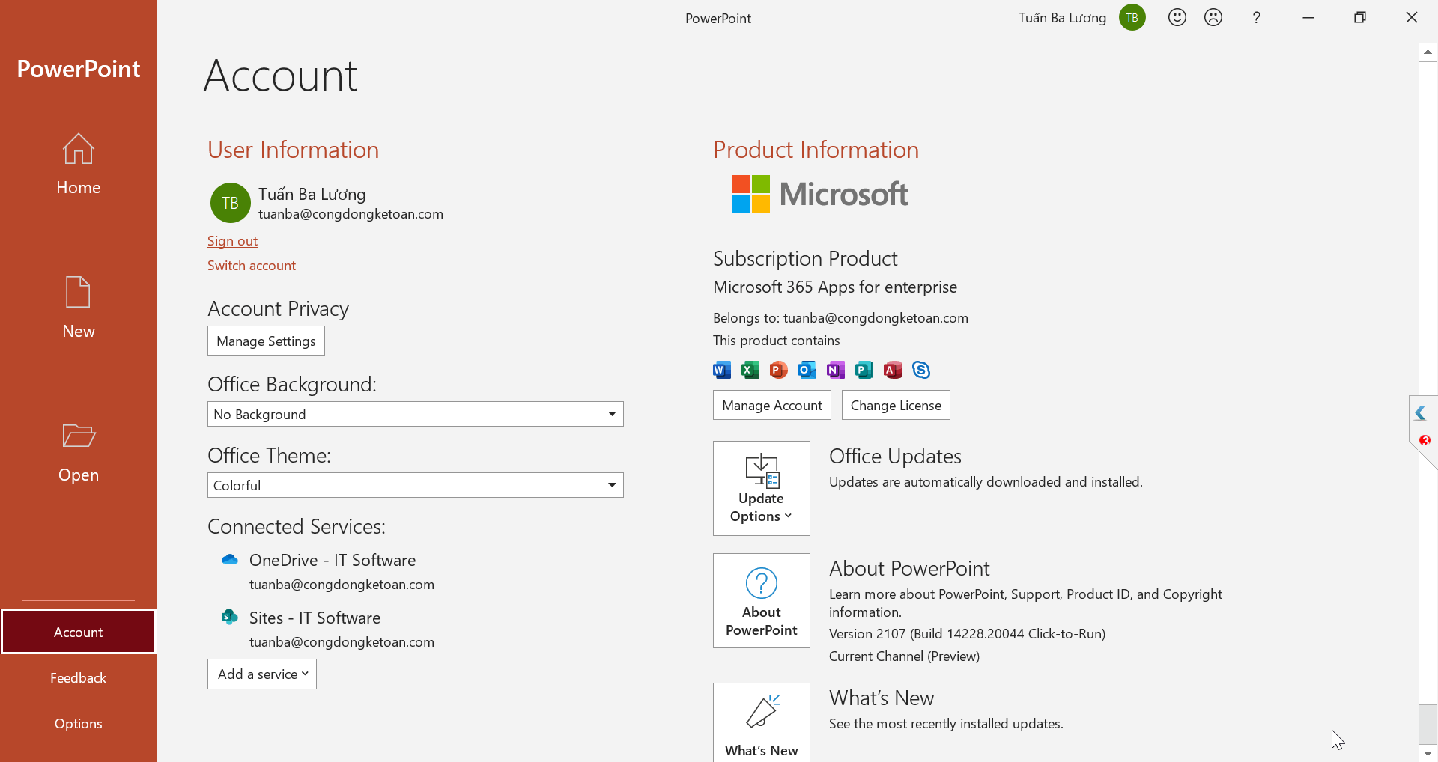Open Help with the question mark icon
Image resolution: width=1438 pixels, height=762 pixels.
tap(1257, 17)
